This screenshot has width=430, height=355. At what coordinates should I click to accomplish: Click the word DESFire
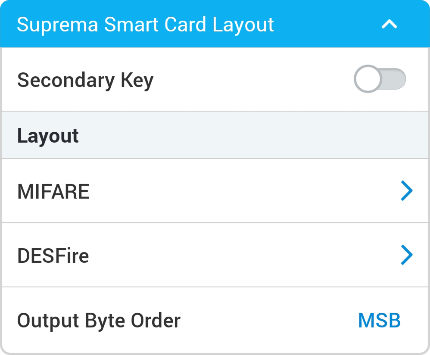pos(53,255)
